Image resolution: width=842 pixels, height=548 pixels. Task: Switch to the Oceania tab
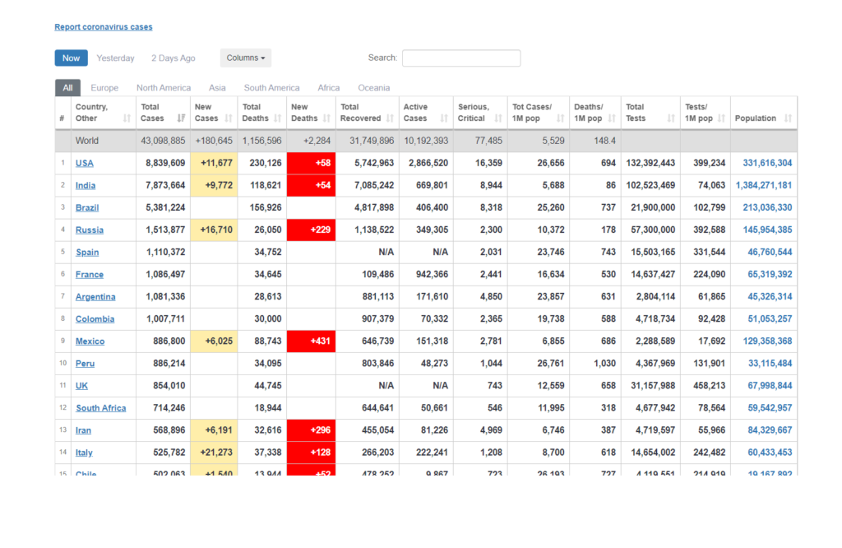374,87
